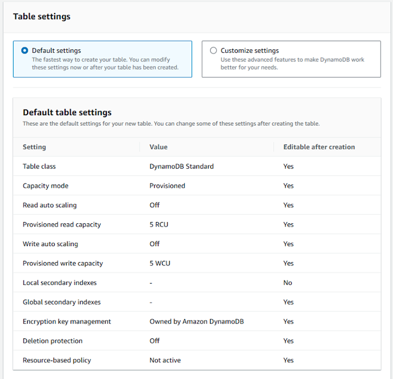The image size is (393, 379).
Task: Select the Global secondary indexes row label
Action: [61, 302]
